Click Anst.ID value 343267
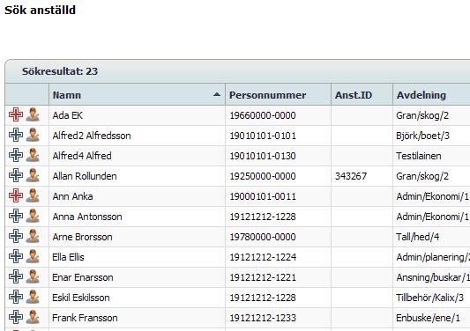 coord(351,176)
